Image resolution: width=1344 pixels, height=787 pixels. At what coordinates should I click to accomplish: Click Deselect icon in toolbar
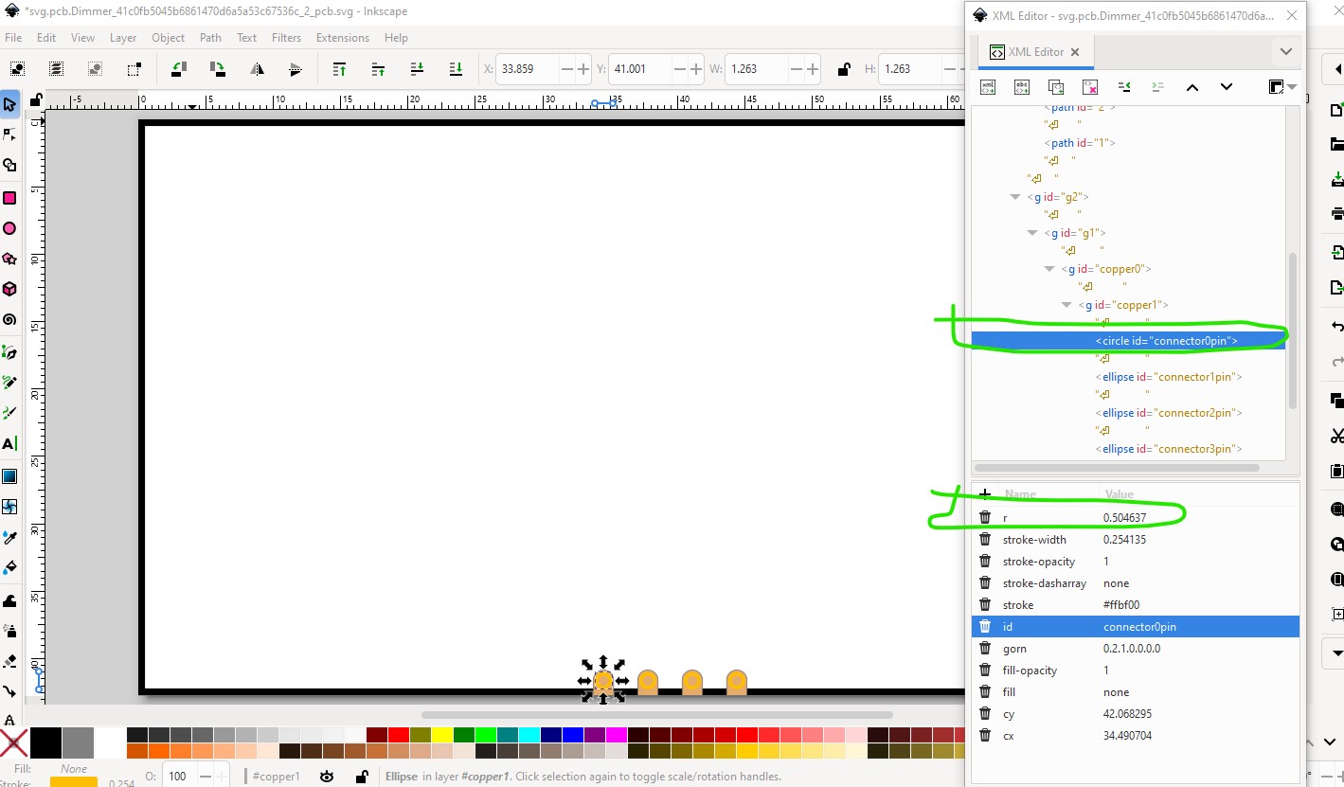[95, 69]
